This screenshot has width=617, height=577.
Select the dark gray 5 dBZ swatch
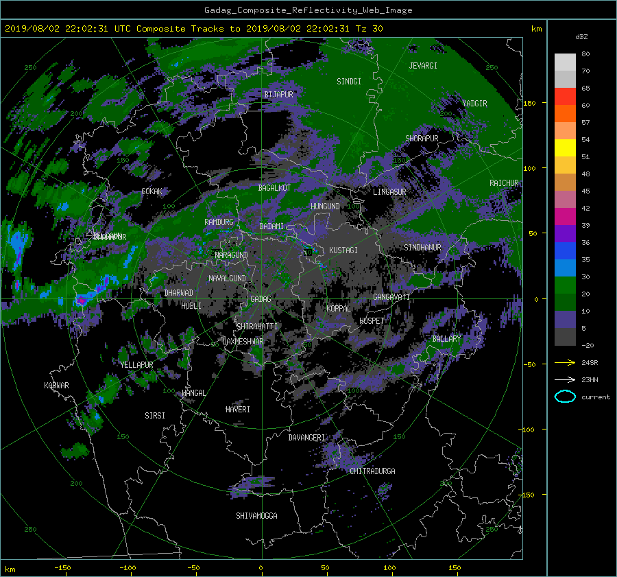pos(565,337)
